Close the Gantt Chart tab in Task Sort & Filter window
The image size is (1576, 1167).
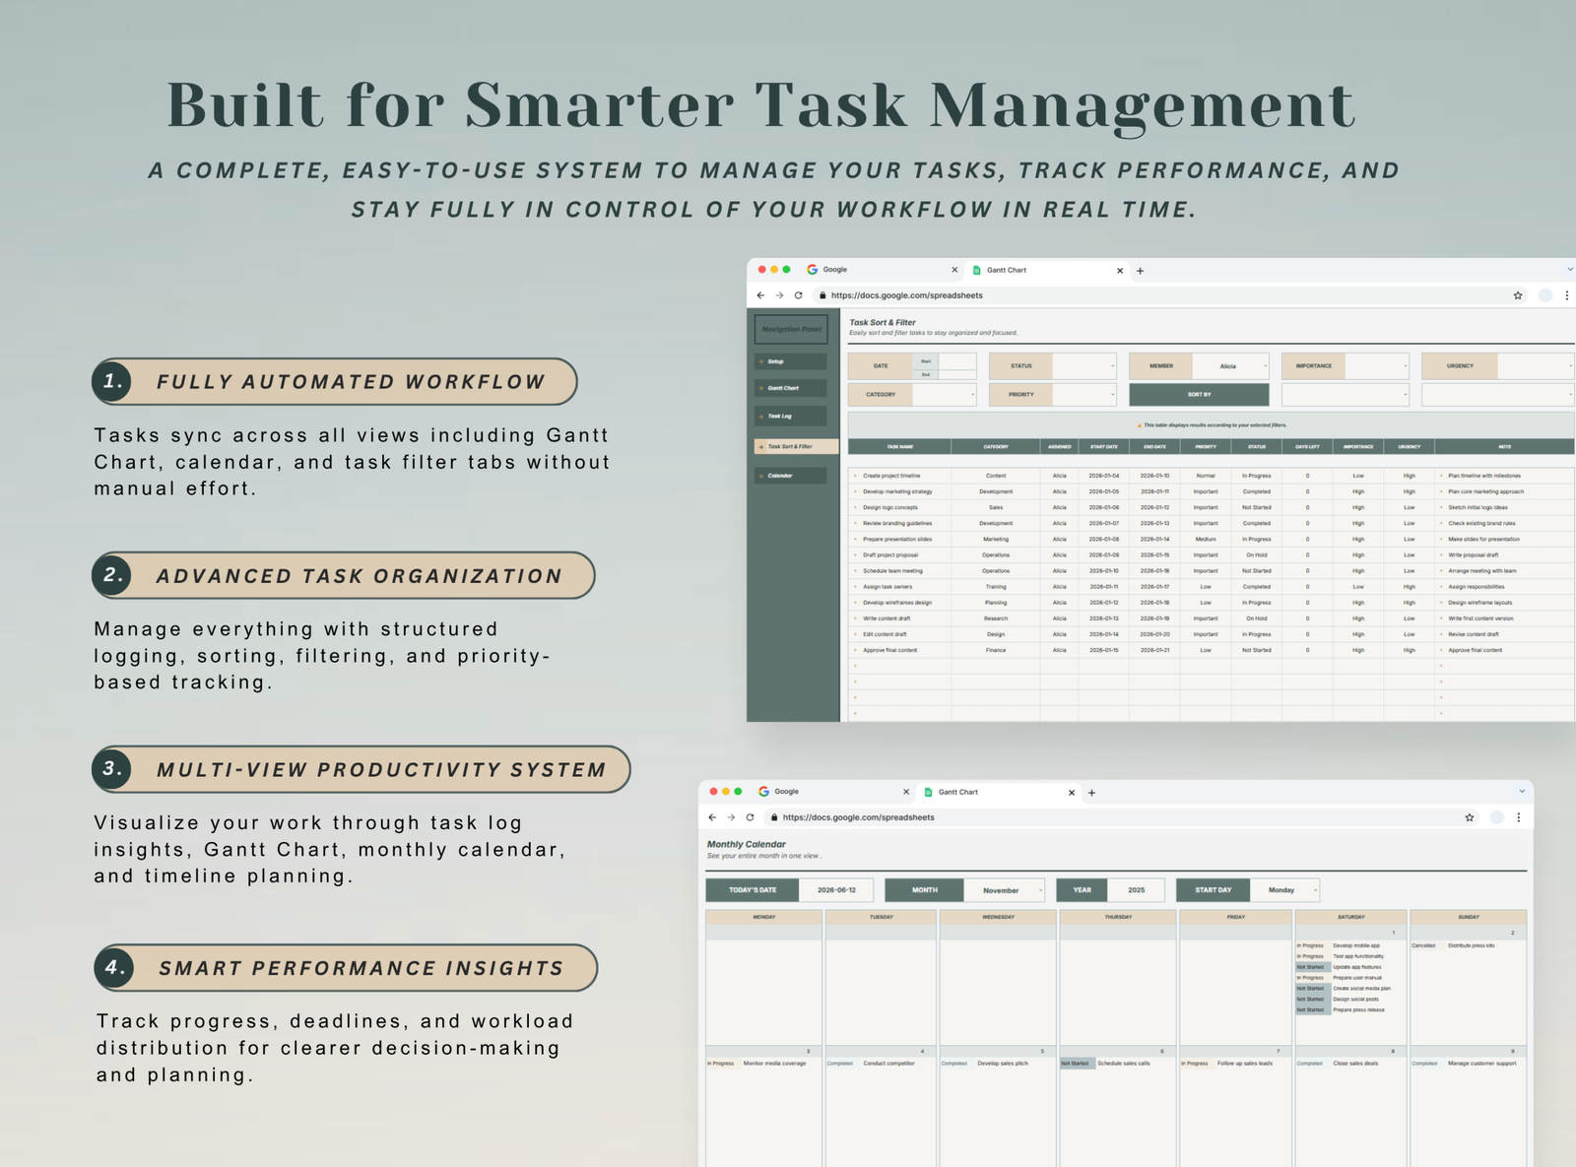[1119, 270]
